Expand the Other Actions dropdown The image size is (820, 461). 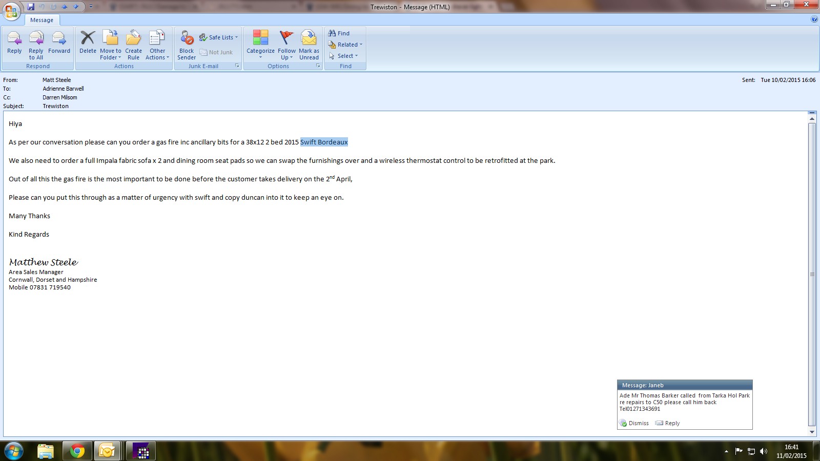pyautogui.click(x=157, y=44)
